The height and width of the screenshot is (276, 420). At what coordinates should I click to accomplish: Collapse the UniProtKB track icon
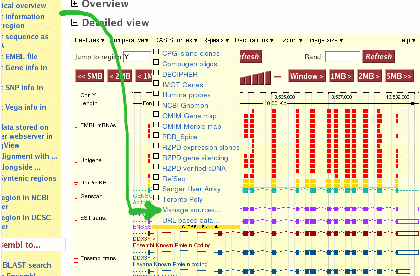[x=76, y=184]
